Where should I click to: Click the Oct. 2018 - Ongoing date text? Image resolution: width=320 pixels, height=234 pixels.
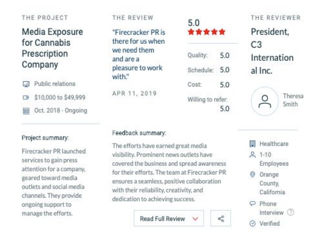[61, 111]
